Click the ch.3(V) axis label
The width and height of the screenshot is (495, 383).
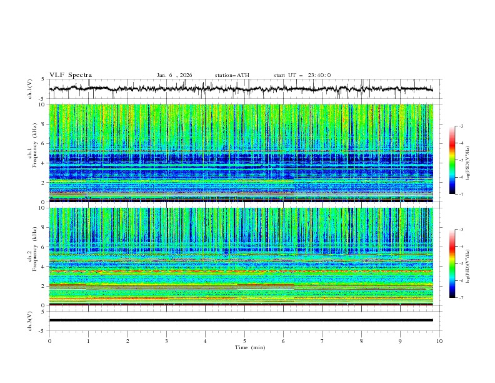pyautogui.click(x=31, y=320)
